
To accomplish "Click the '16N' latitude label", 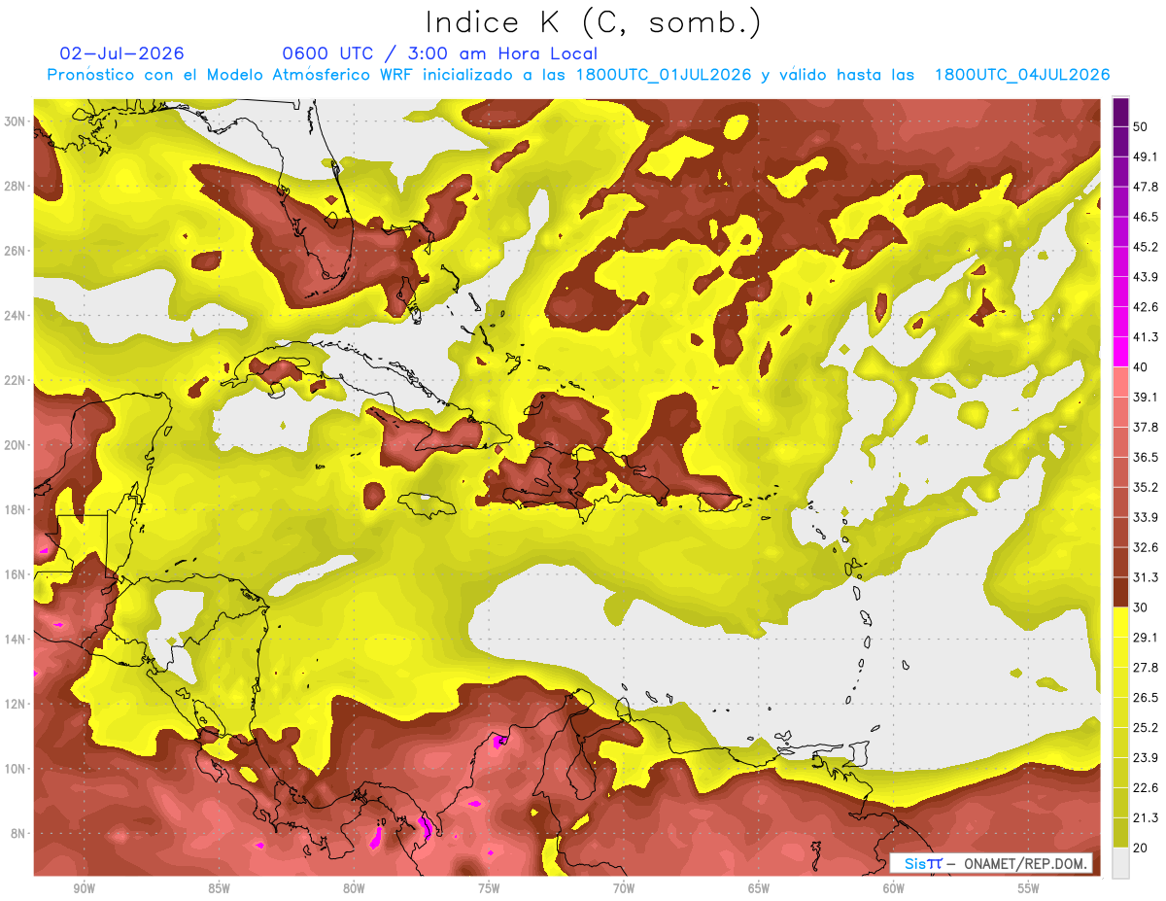I will coord(15,574).
